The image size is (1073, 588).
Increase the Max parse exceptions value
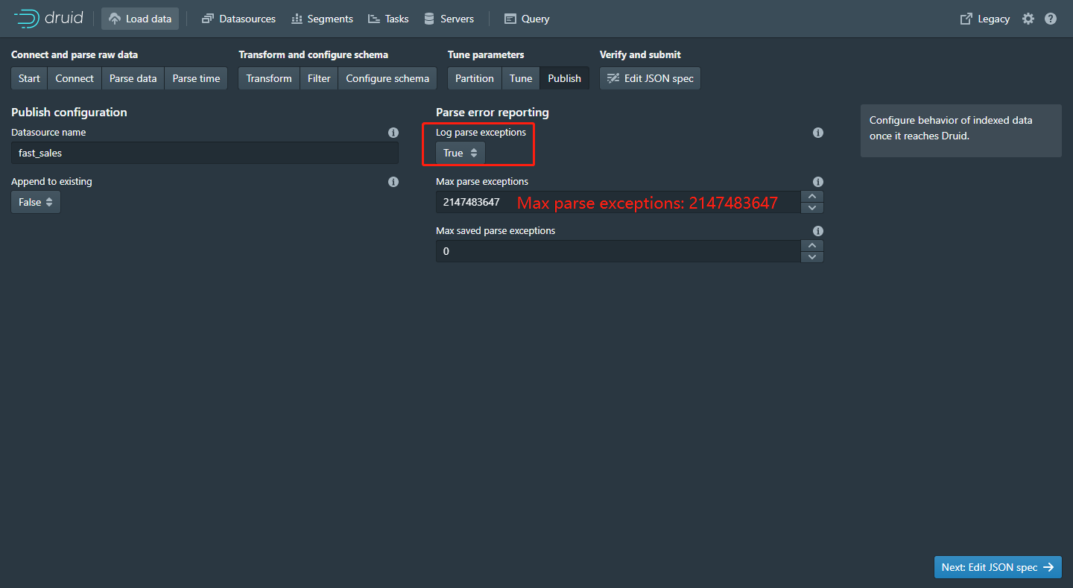click(811, 197)
